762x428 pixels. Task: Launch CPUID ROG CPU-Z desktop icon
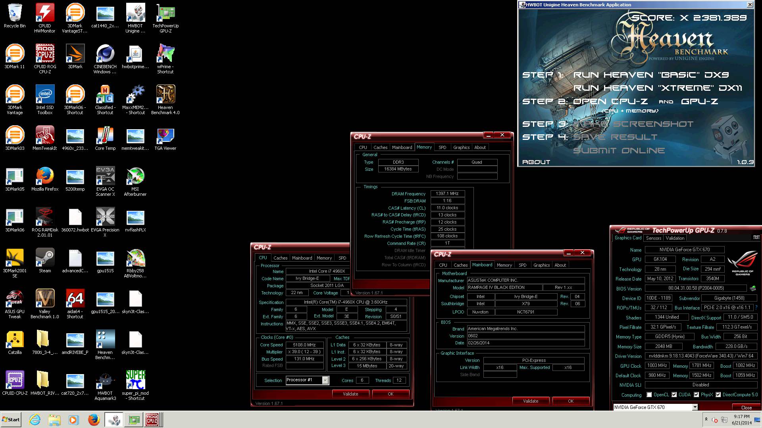pos(45,59)
